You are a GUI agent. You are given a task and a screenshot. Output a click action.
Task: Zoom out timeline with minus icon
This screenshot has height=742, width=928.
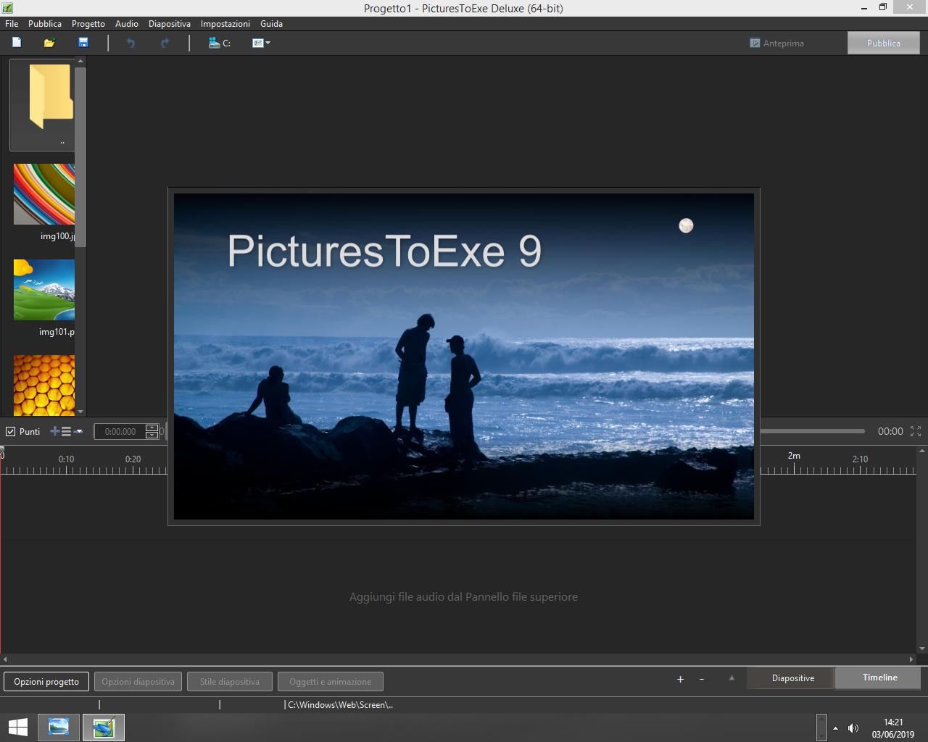click(702, 679)
